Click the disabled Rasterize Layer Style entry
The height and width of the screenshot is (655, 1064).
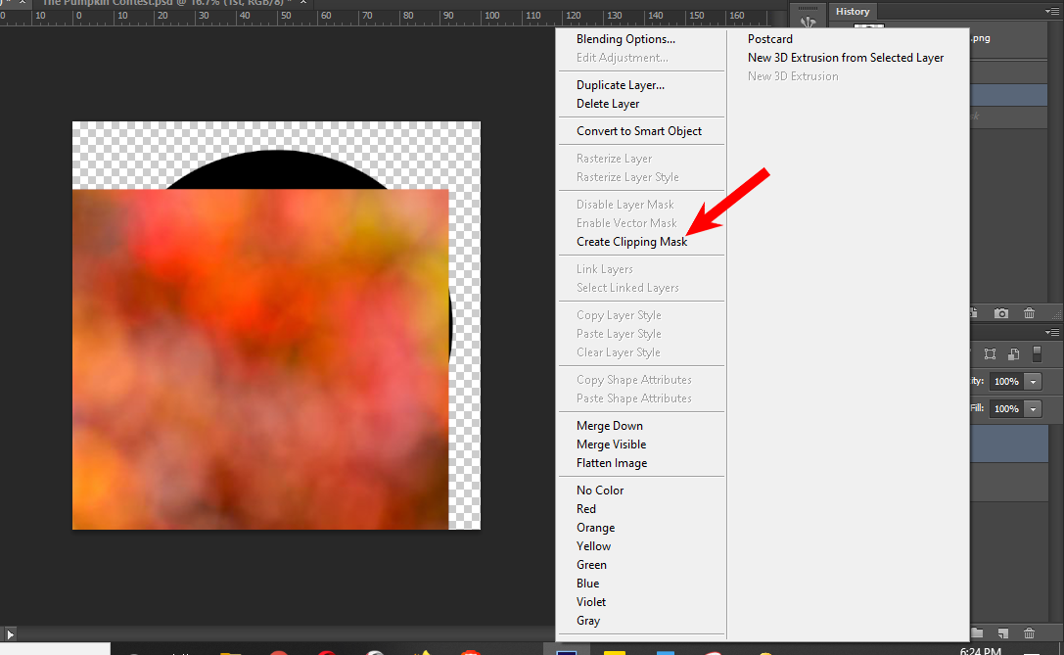point(627,177)
